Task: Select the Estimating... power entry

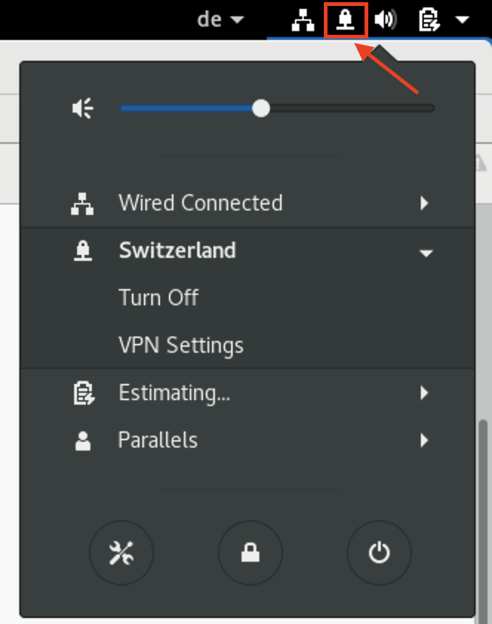Action: [247, 393]
